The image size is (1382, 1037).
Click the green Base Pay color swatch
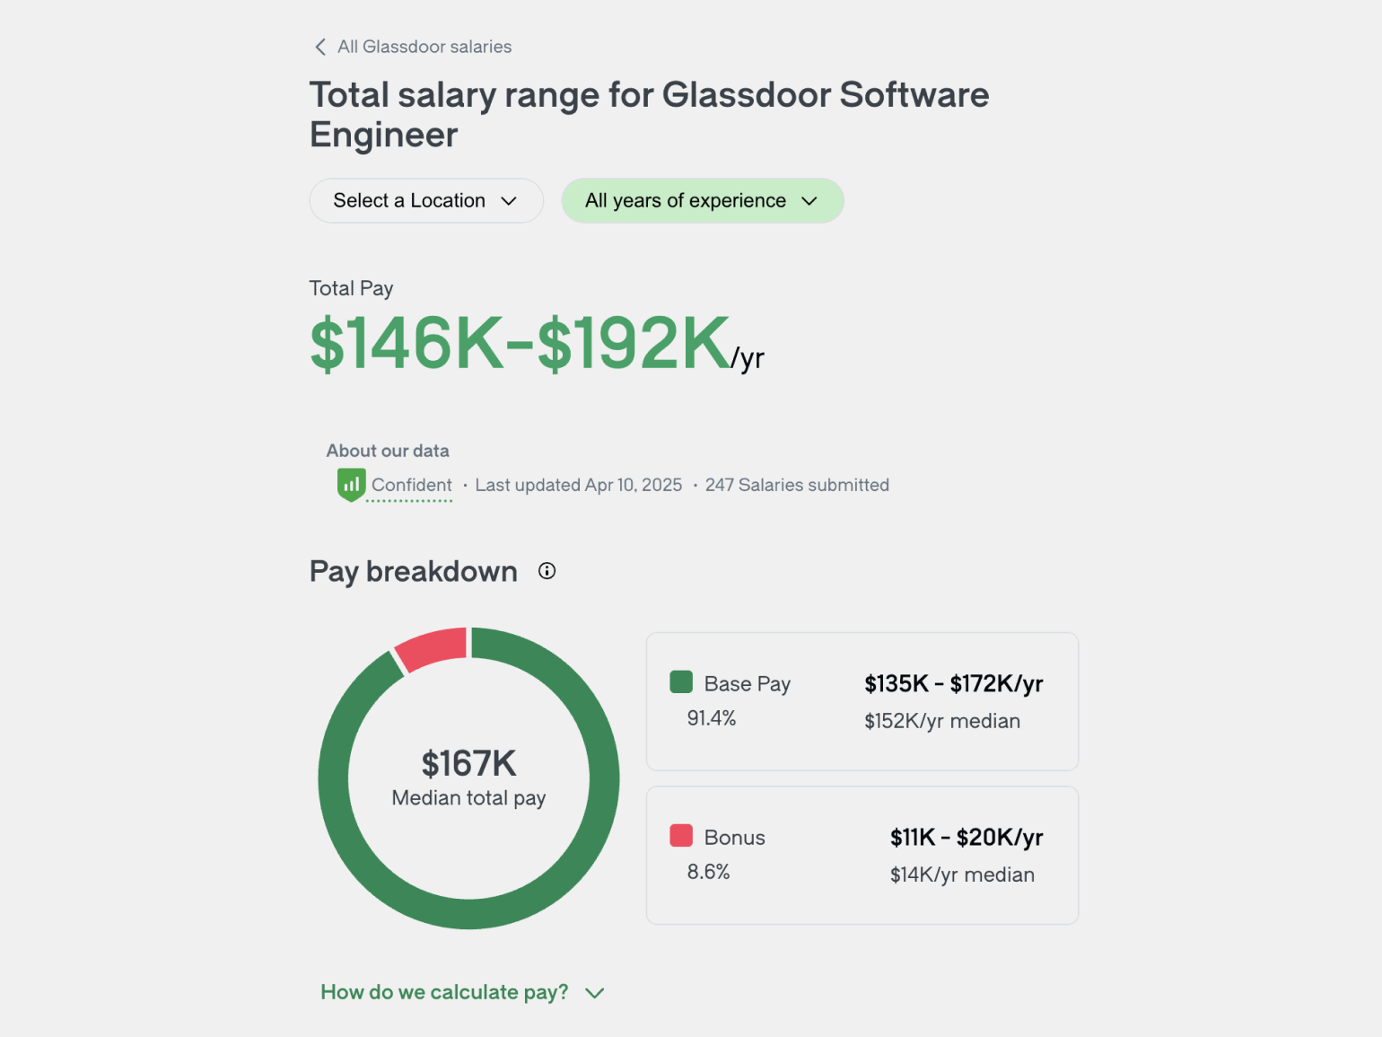(681, 682)
